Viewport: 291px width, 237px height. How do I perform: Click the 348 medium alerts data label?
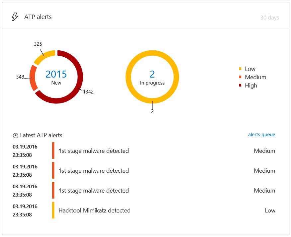click(20, 77)
